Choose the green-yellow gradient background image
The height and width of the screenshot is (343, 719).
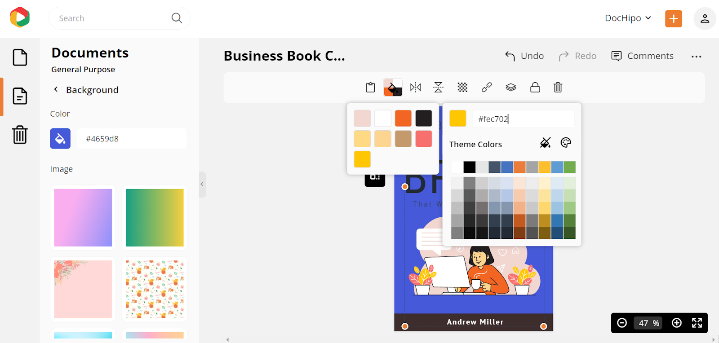(155, 218)
